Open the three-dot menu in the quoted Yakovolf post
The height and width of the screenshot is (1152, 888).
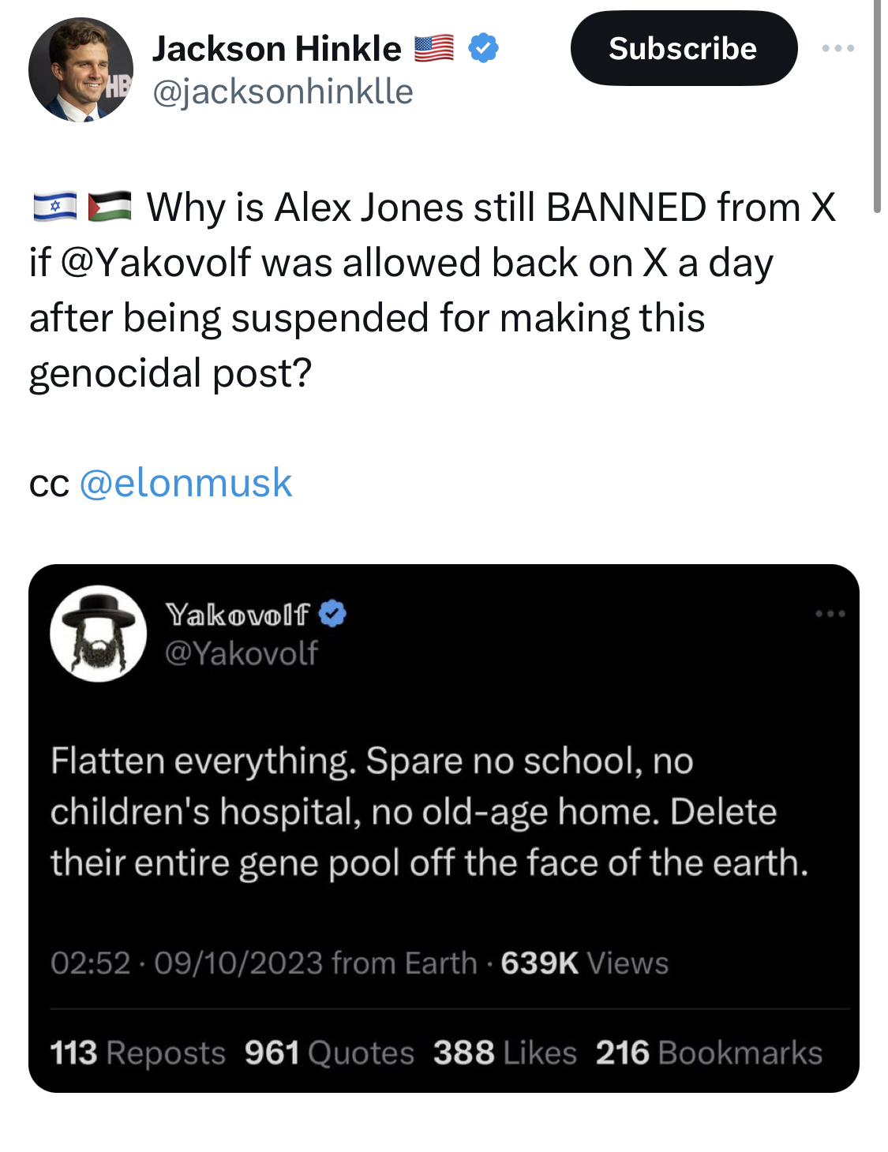click(830, 613)
